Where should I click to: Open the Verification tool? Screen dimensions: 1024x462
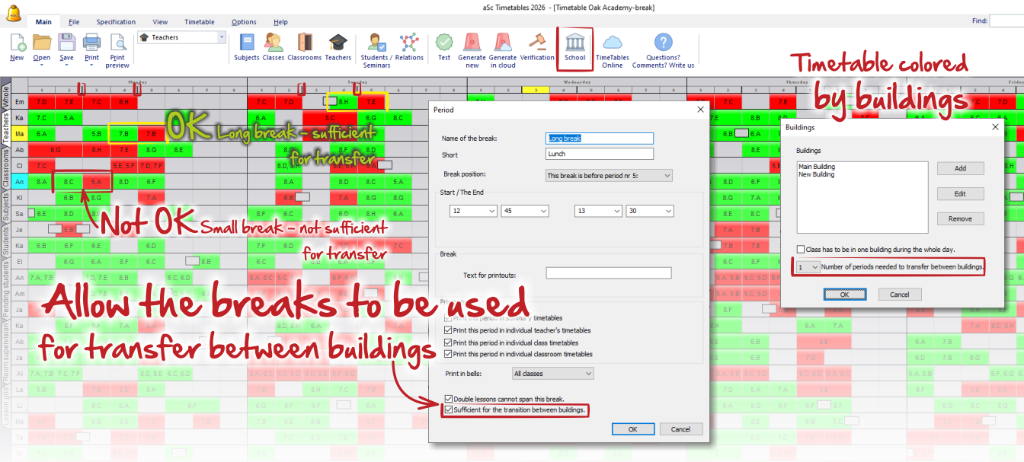pos(537,46)
